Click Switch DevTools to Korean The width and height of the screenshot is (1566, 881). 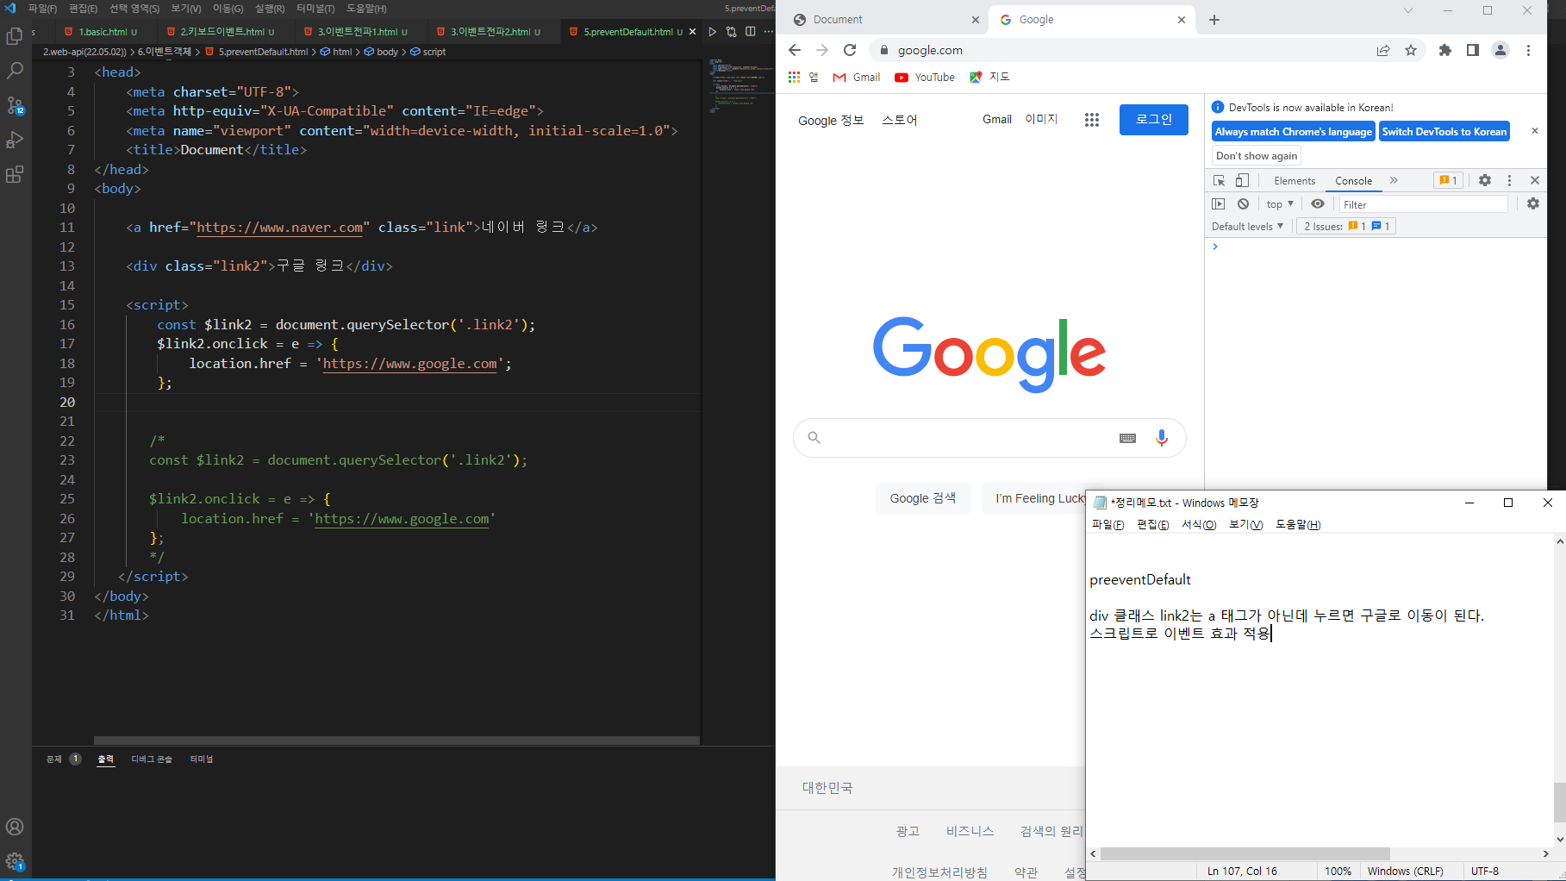click(x=1444, y=132)
